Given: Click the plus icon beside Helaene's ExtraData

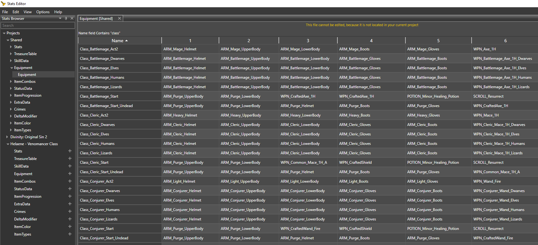Looking at the screenshot, I should (70, 204).
